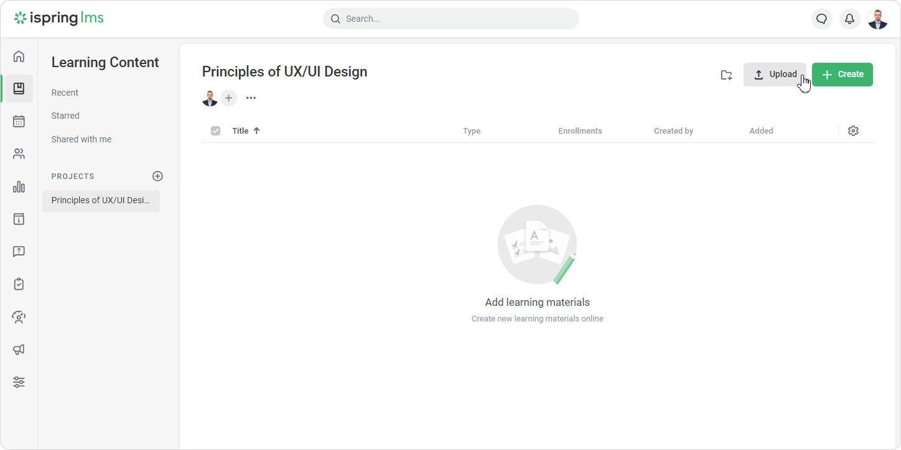Click the Search input field
The height and width of the screenshot is (450, 901).
tap(451, 19)
